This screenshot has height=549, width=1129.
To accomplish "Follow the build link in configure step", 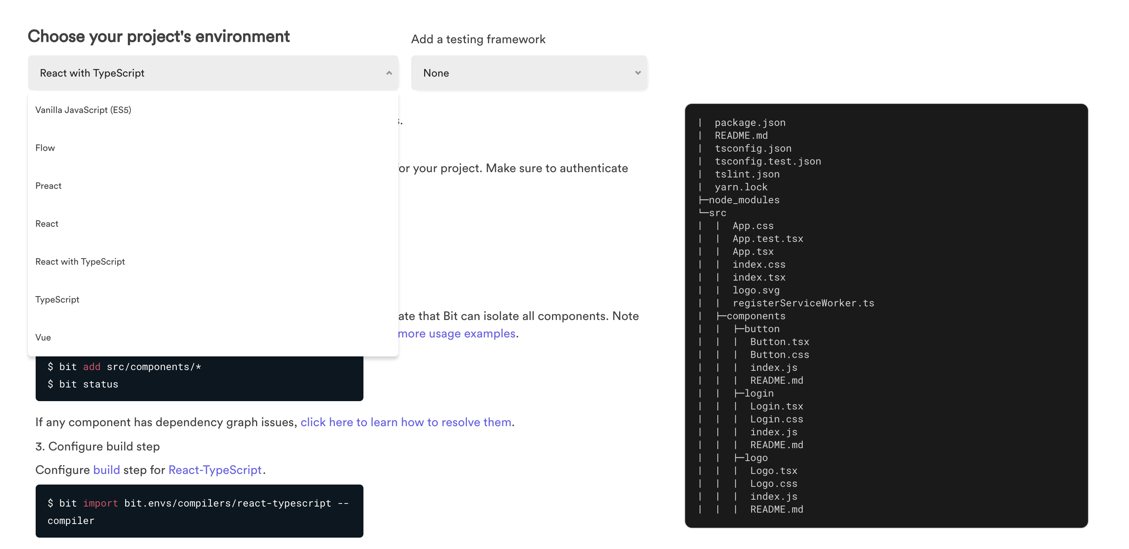I will click(107, 470).
